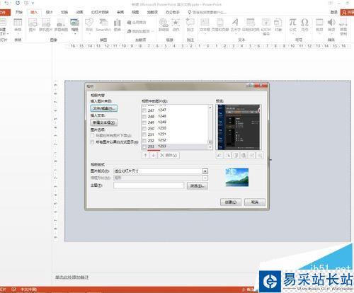Image resolution: width=354 pixels, height=293 pixels.
Task: Tick the checkbox for picture 248
Action: [x=144, y=117]
